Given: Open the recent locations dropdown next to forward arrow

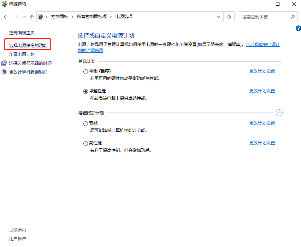Looking at the screenshot, I should [x=24, y=16].
